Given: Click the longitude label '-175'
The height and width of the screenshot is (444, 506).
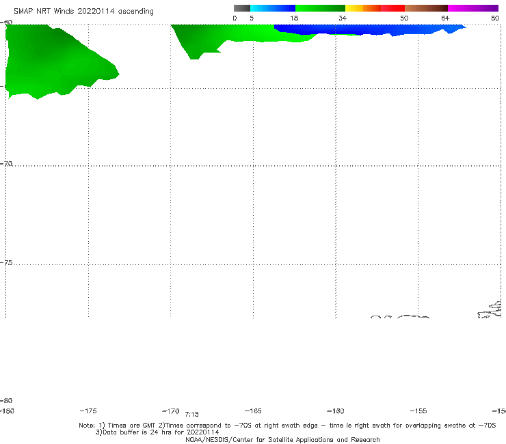Looking at the screenshot, I should tap(88, 411).
